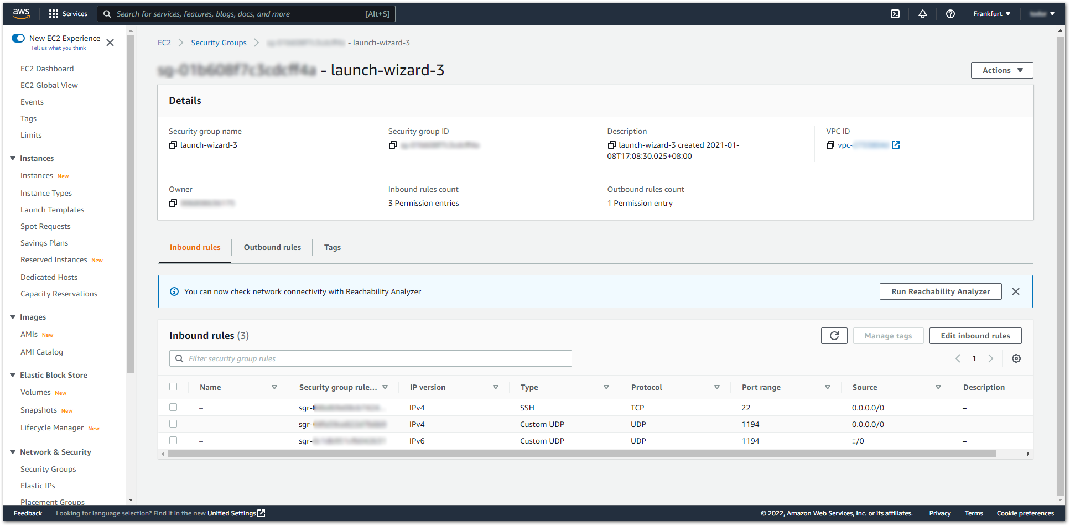
Task: Switch to the Outbound rules tab
Action: click(x=272, y=247)
